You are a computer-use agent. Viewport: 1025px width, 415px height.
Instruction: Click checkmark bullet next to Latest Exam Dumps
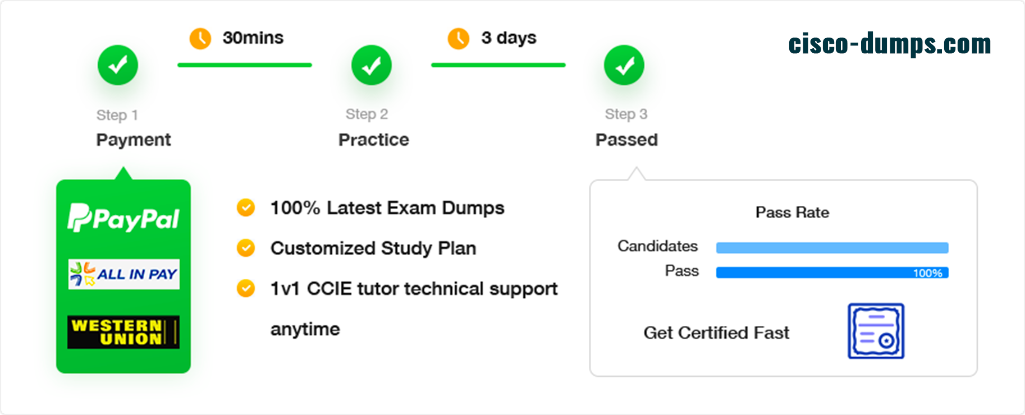pyautogui.click(x=246, y=208)
